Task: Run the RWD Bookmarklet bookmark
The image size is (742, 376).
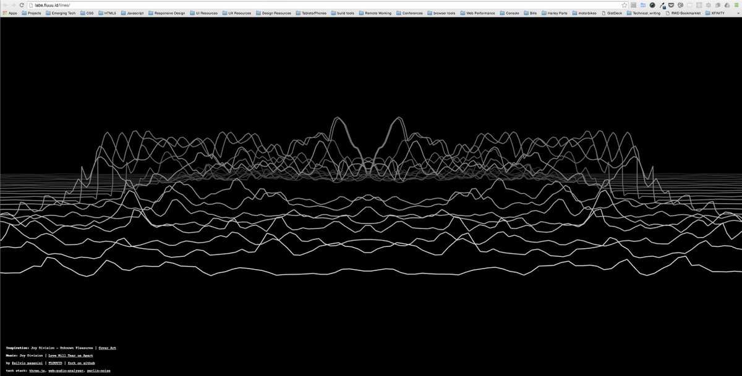Action: (683, 13)
